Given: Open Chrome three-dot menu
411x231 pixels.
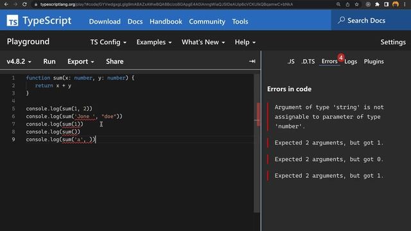Looking at the screenshot, I should click(x=405, y=4).
